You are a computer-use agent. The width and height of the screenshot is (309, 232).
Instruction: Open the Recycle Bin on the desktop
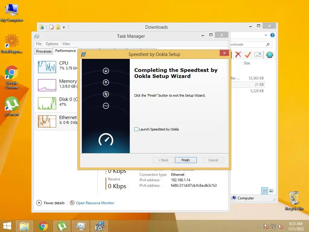(x=294, y=201)
